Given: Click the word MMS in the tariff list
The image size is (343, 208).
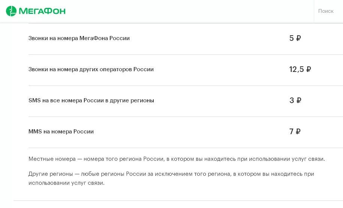Looking at the screenshot, I should 35,132.
